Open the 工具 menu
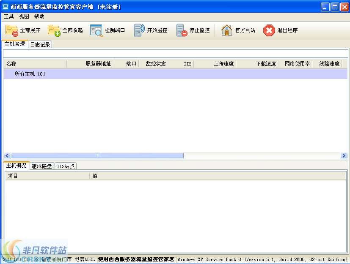The image size is (350, 264). click(x=9, y=16)
